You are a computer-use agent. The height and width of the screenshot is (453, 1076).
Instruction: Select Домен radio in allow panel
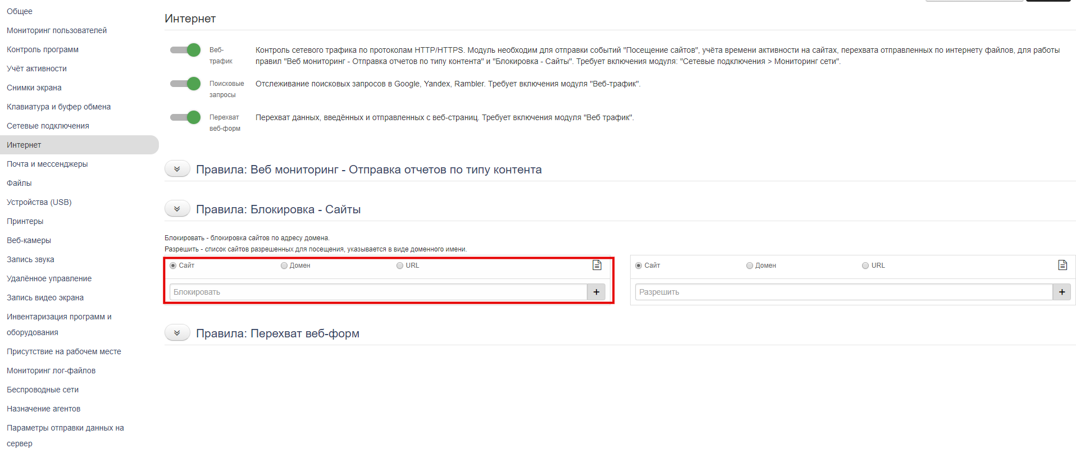pos(750,266)
